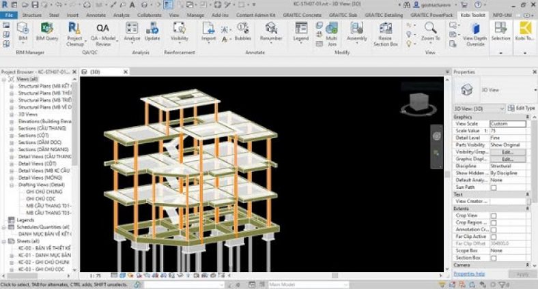Close the (3D) view tab
Screen dimensions: 538x289
pos(126,72)
